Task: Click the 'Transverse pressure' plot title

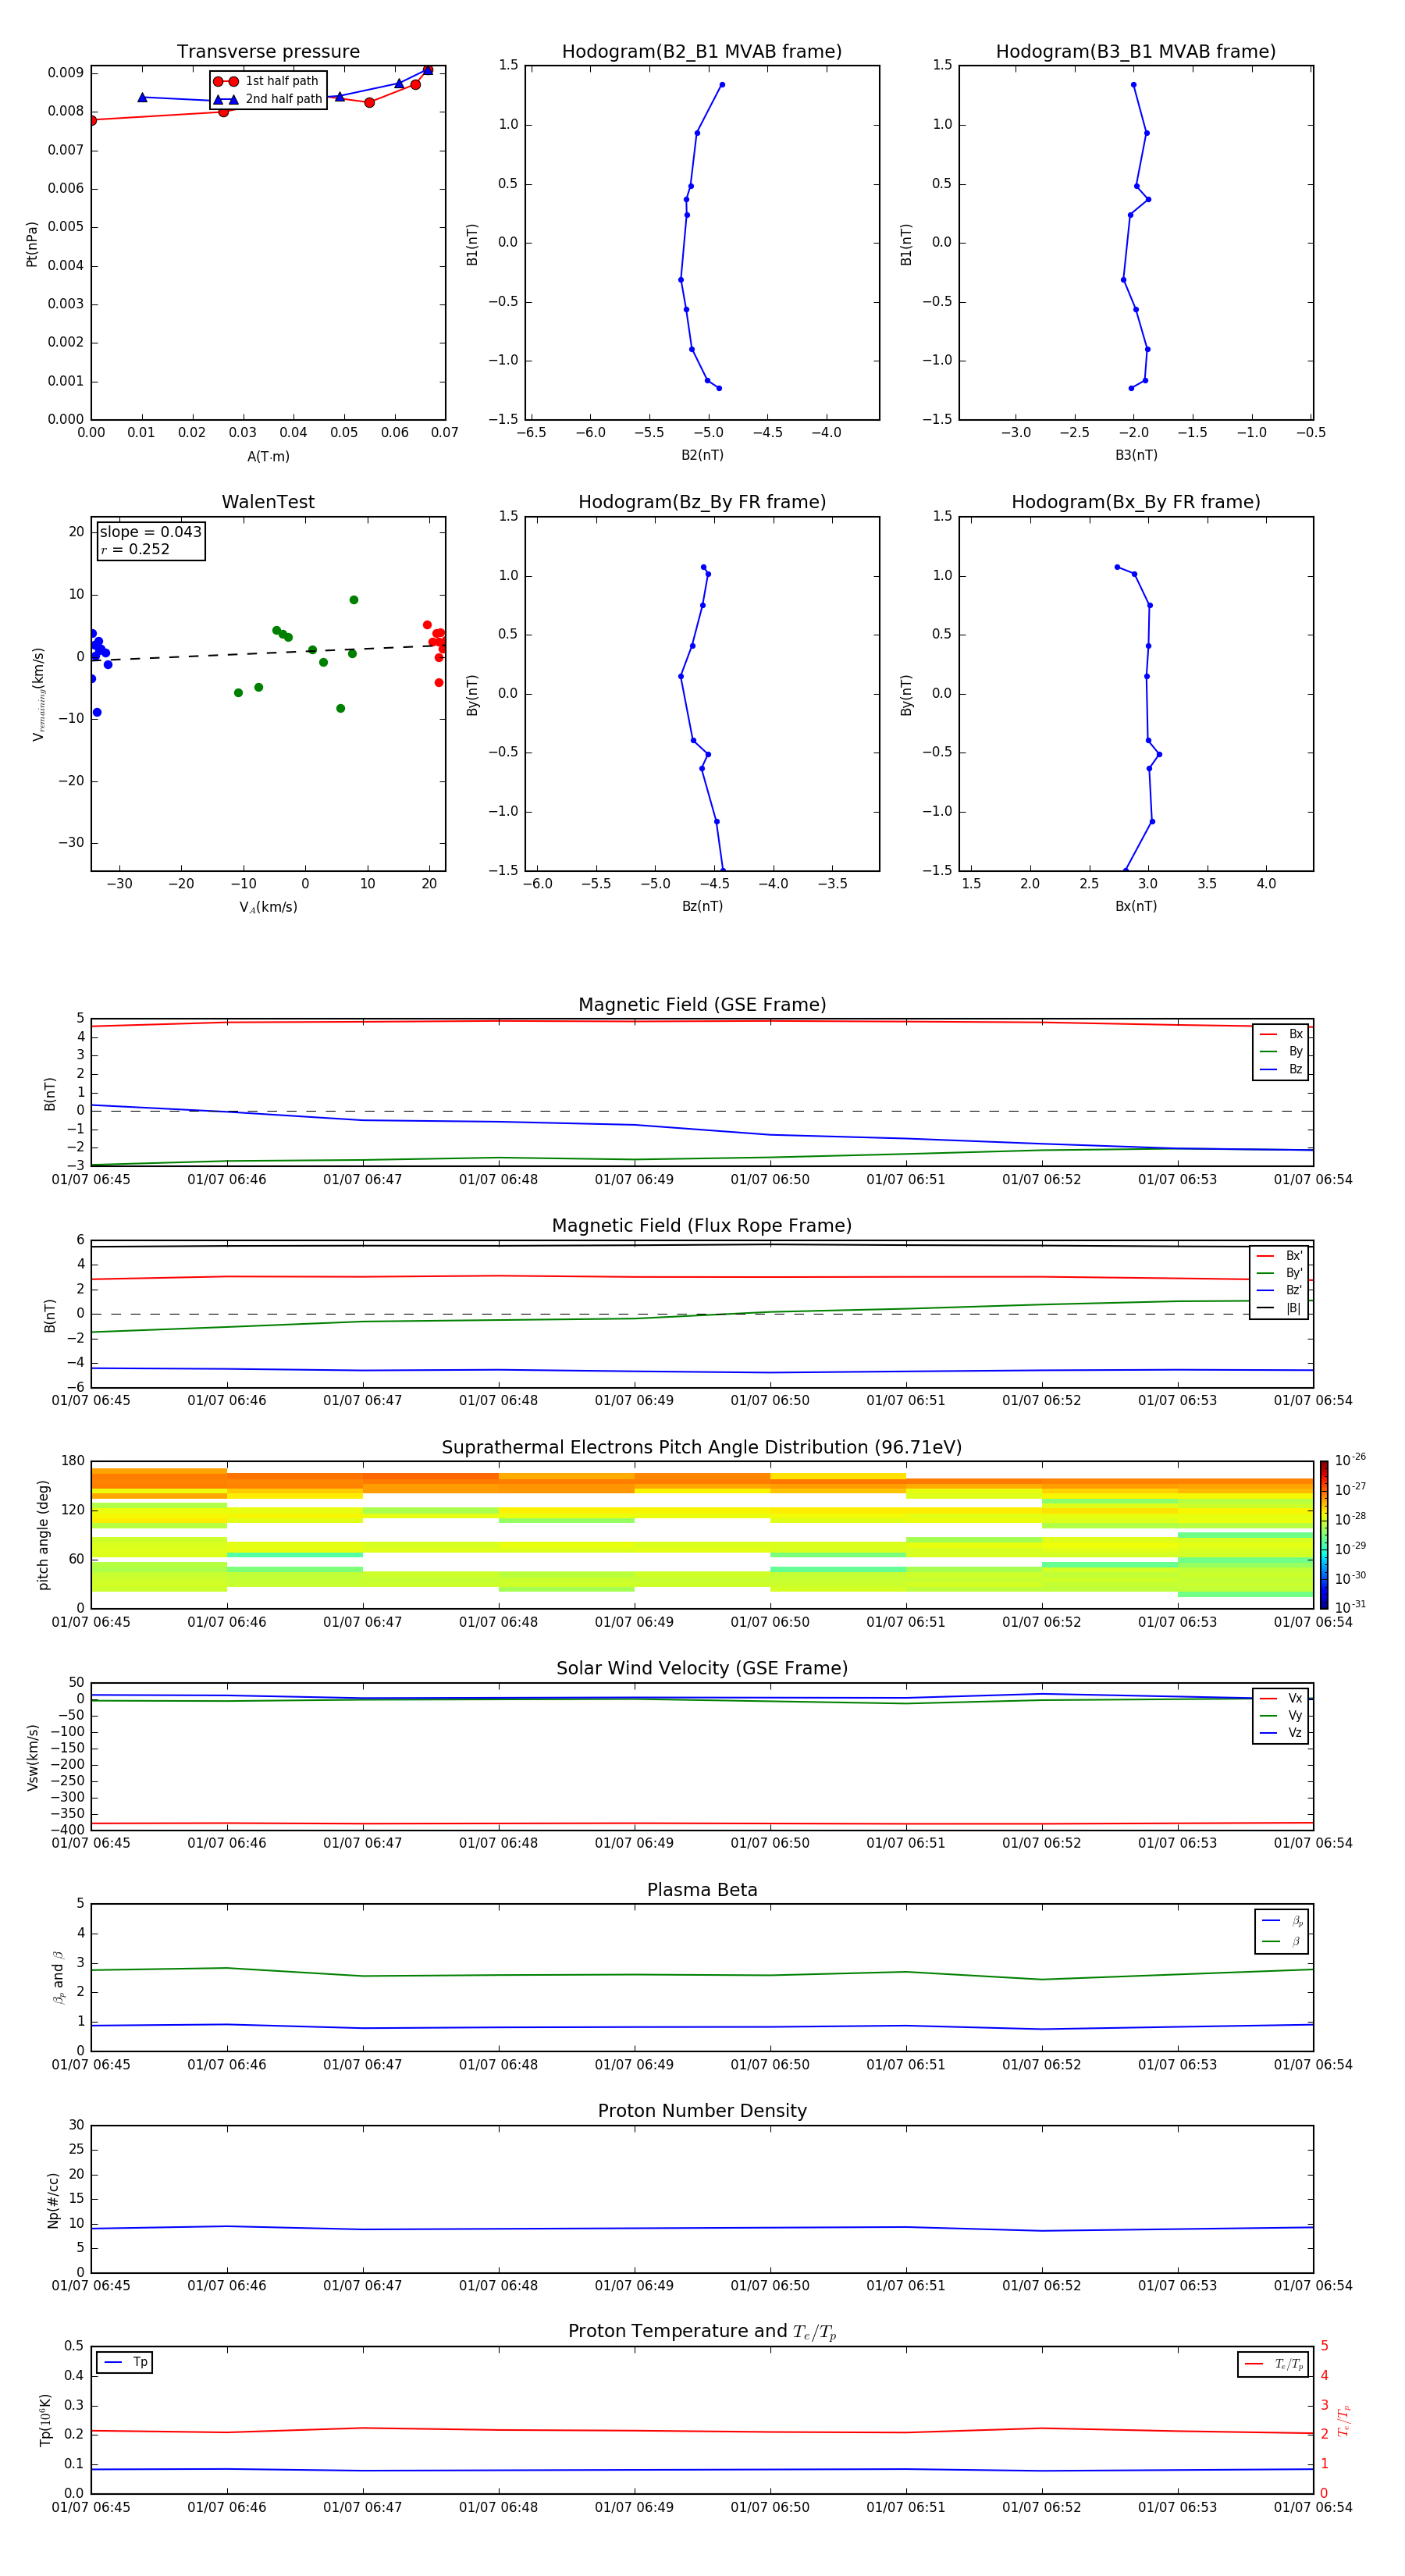Action: 268,51
